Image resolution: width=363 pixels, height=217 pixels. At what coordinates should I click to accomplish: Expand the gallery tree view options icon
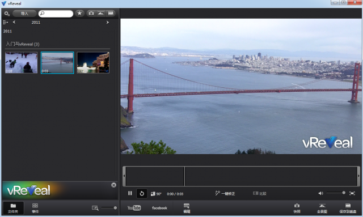tap(6, 22)
